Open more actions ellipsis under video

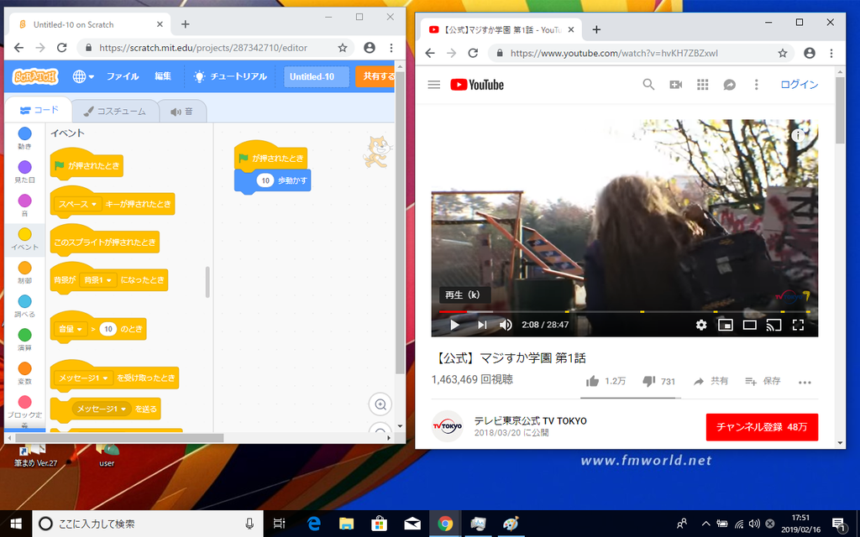pos(805,382)
